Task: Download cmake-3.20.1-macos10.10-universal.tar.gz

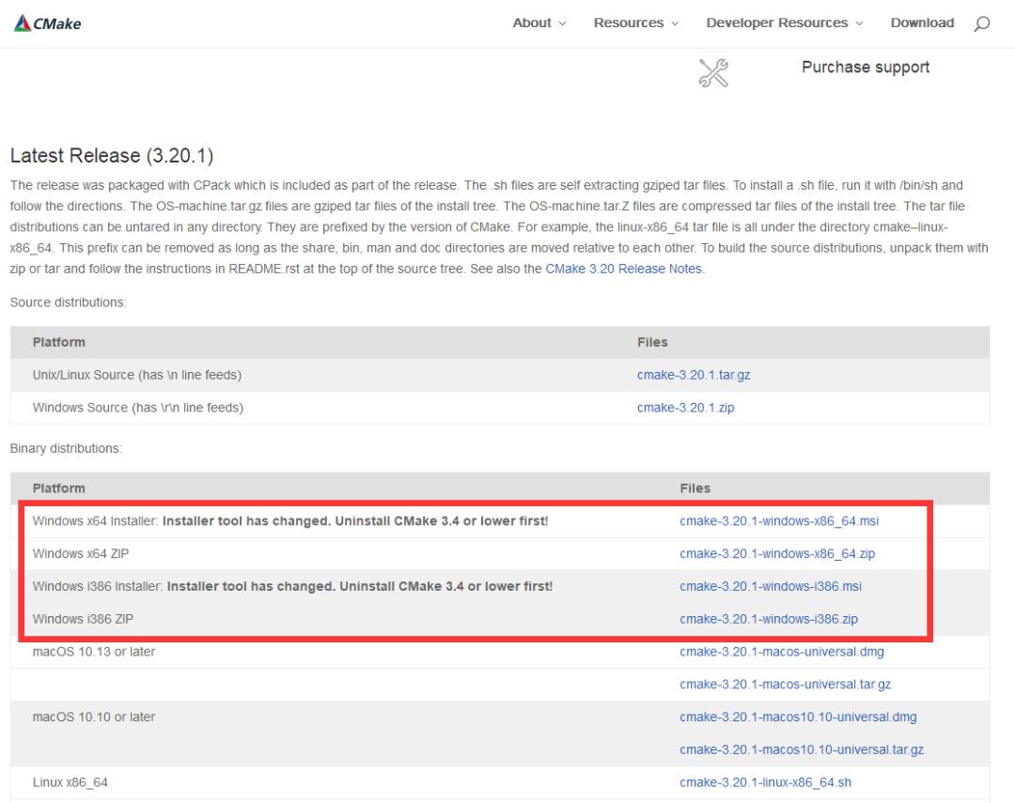Action: [x=802, y=750]
